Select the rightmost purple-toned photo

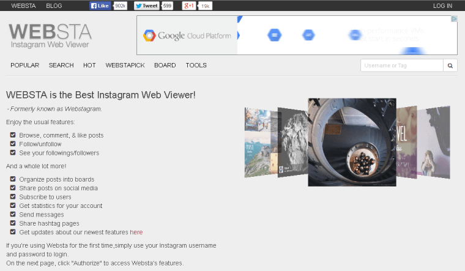434,143
